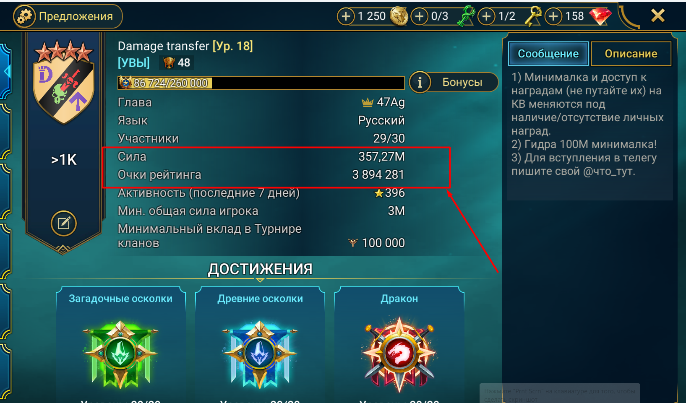The height and width of the screenshot is (403, 686).
Task: Add green keys with plus next to 0/3
Action: 419,16
